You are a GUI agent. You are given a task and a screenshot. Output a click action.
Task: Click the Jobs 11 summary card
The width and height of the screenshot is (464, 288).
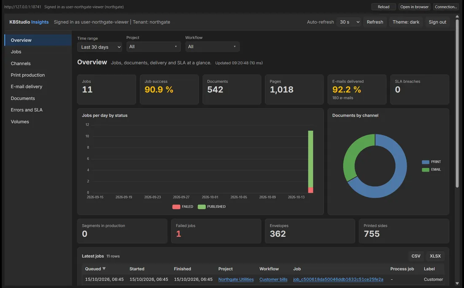107,90
